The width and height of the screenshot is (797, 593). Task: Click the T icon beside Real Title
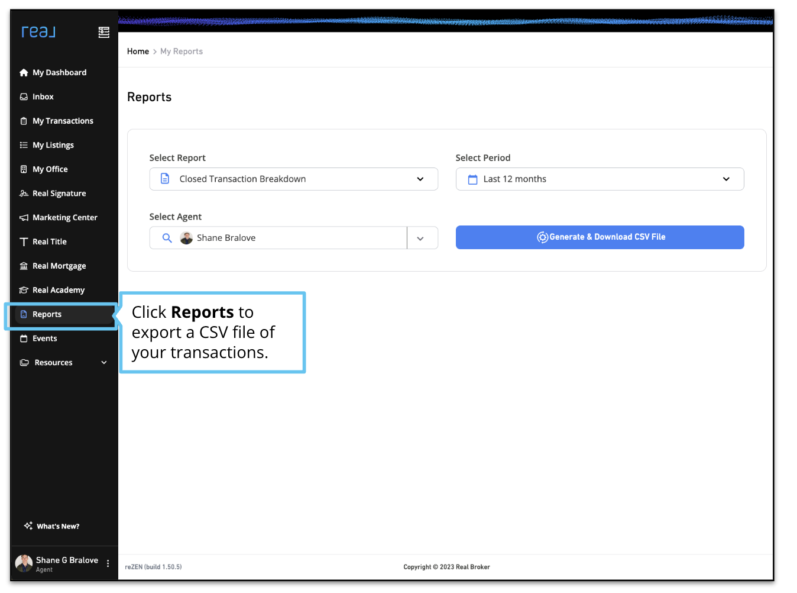click(24, 242)
